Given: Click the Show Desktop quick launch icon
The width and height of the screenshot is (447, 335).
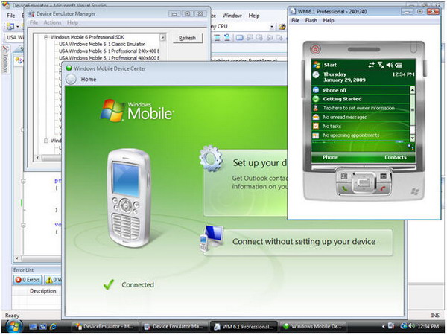Looking at the screenshot, I should click(x=34, y=327).
